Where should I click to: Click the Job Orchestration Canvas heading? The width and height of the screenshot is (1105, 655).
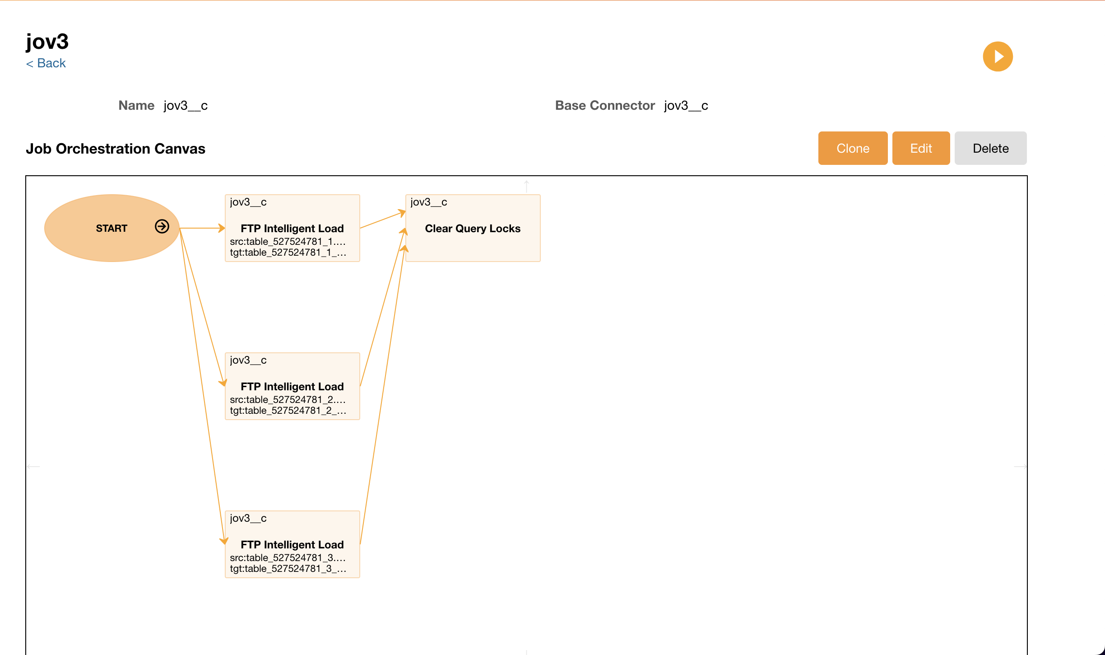[x=116, y=149]
